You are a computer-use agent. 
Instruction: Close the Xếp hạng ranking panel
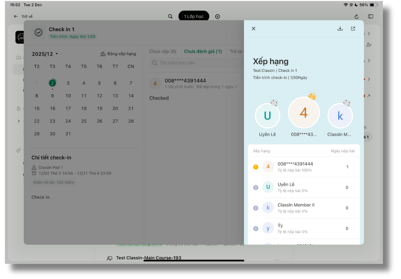[254, 29]
